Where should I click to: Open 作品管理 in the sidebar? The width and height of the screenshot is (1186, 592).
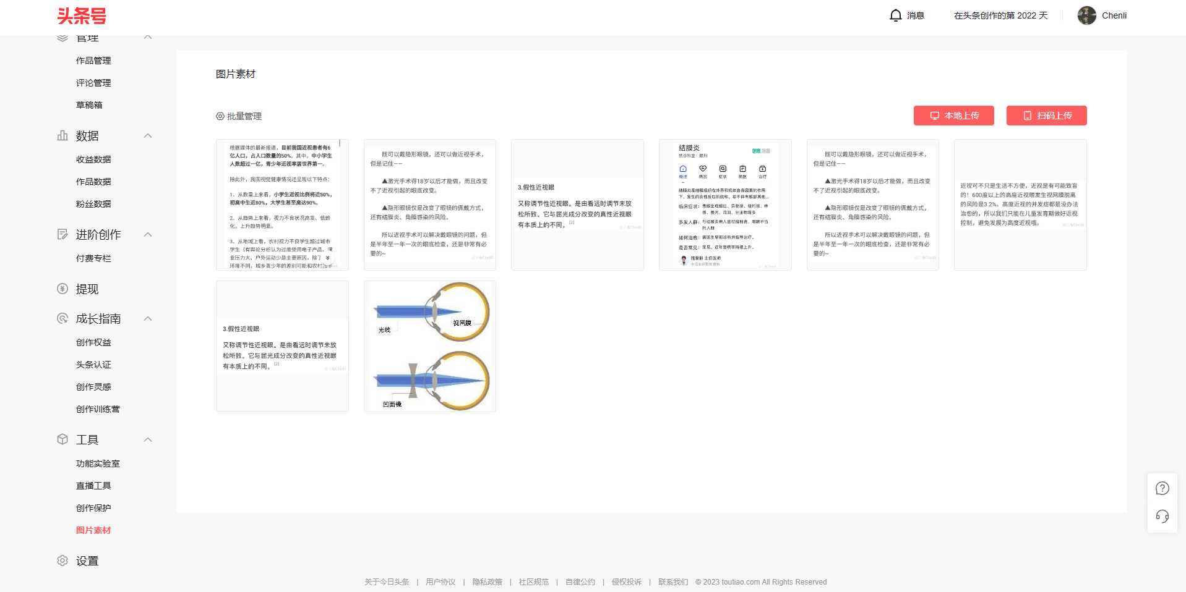(x=93, y=61)
